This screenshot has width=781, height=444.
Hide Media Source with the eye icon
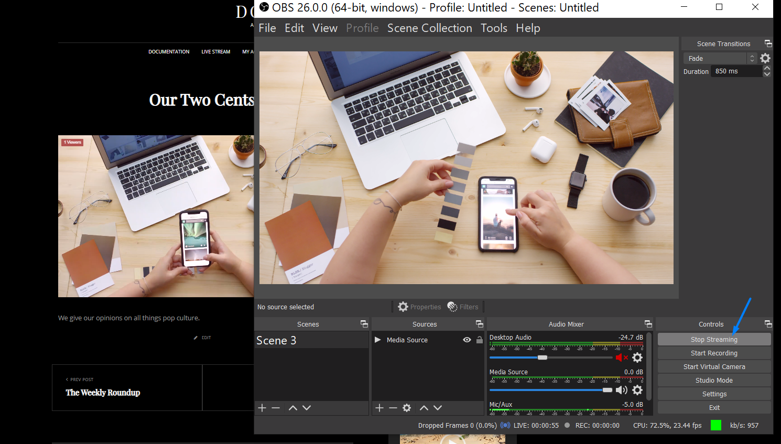(x=467, y=340)
